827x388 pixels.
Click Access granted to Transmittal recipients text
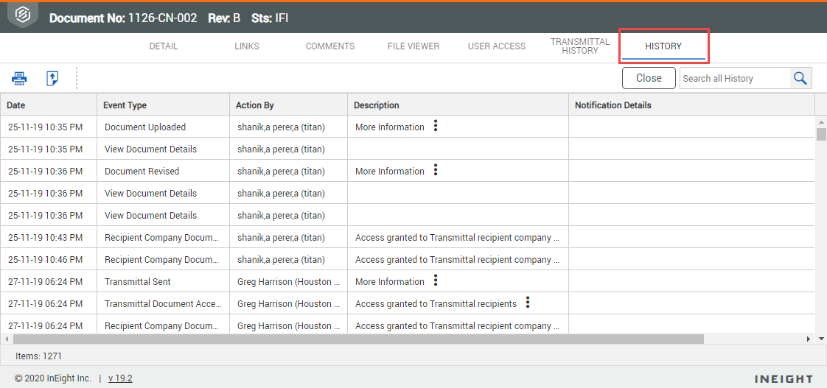click(436, 304)
